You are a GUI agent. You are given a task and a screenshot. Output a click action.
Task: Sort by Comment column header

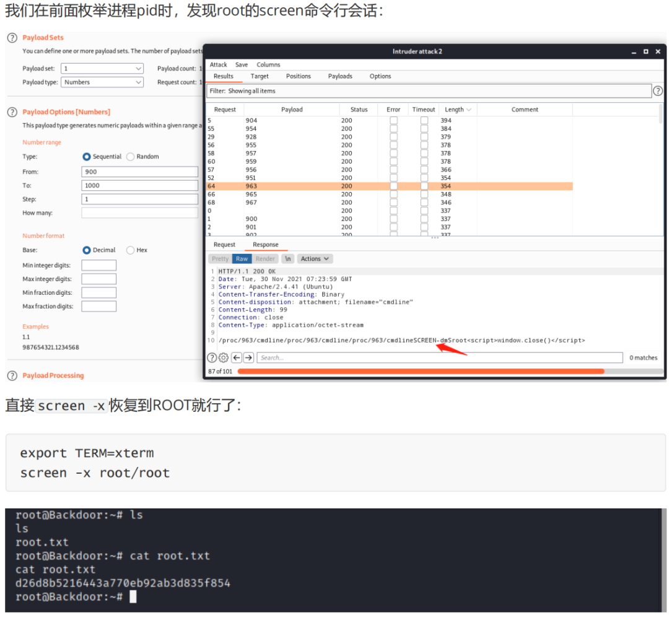click(525, 110)
